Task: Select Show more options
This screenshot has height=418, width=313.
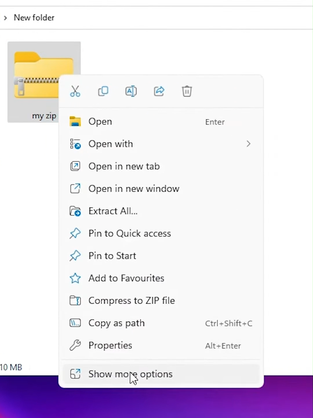Action: pos(161,374)
